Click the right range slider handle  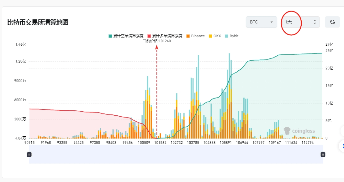click(323, 154)
